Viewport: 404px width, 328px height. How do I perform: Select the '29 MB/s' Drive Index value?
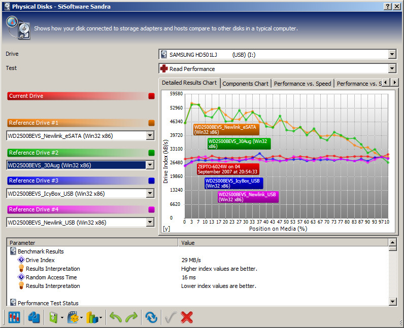coord(191,260)
